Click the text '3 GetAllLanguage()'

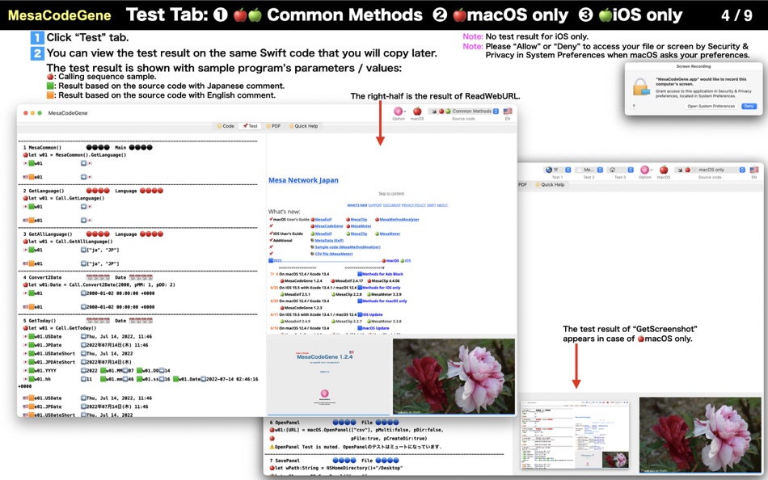[48, 234]
